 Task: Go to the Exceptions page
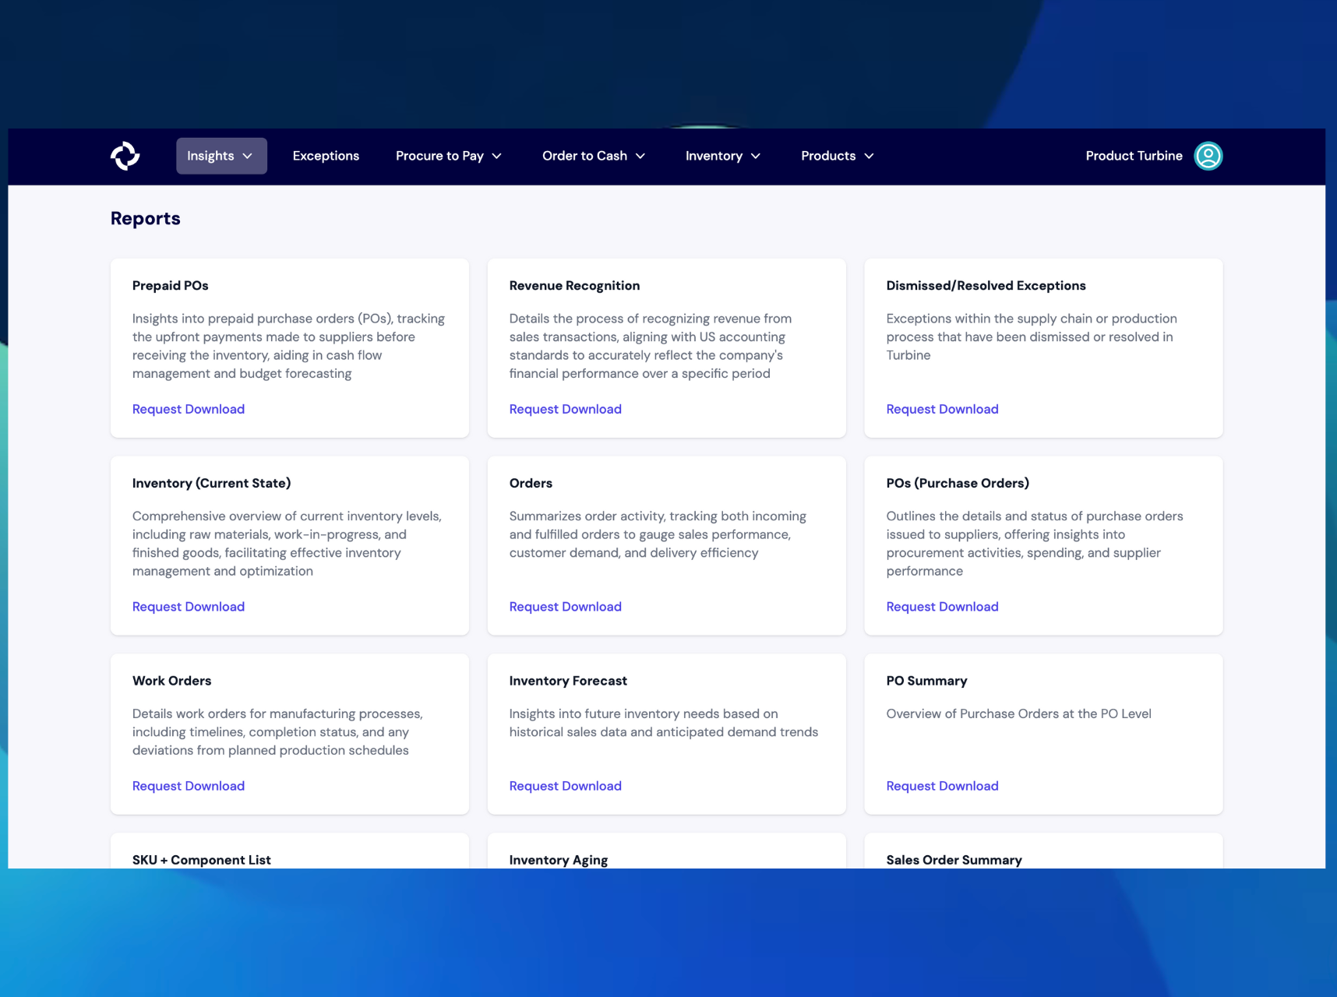tap(326, 156)
